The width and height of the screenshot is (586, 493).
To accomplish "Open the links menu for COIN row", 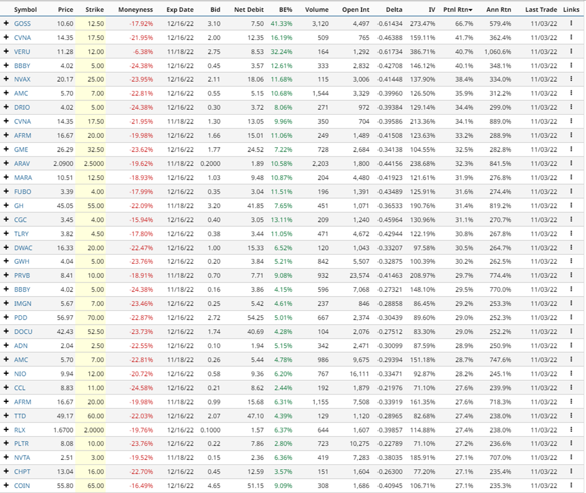I will coord(571,485).
